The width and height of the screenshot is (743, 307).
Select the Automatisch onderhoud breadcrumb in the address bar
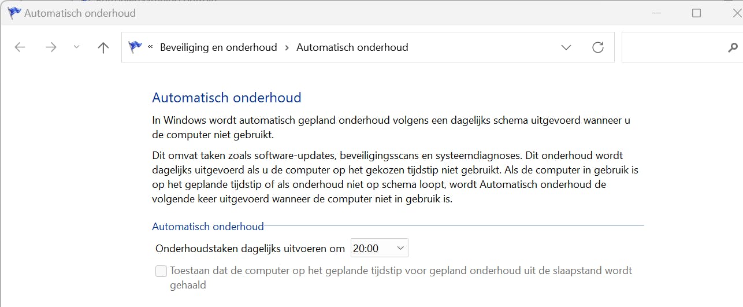click(x=352, y=47)
